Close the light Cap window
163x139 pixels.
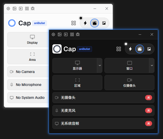[x=107, y=9]
